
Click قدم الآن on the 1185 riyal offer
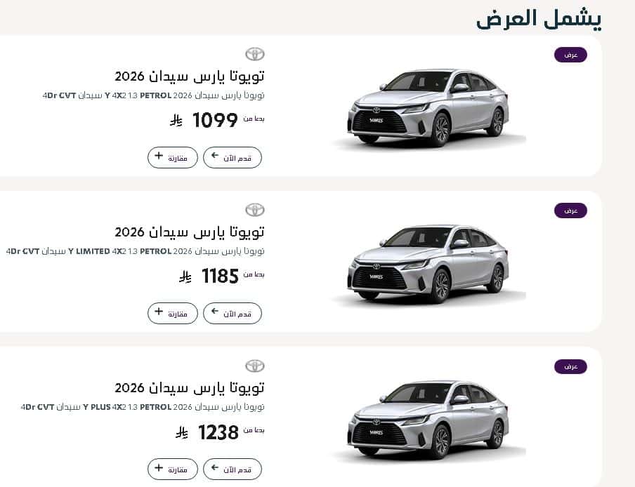(x=233, y=313)
